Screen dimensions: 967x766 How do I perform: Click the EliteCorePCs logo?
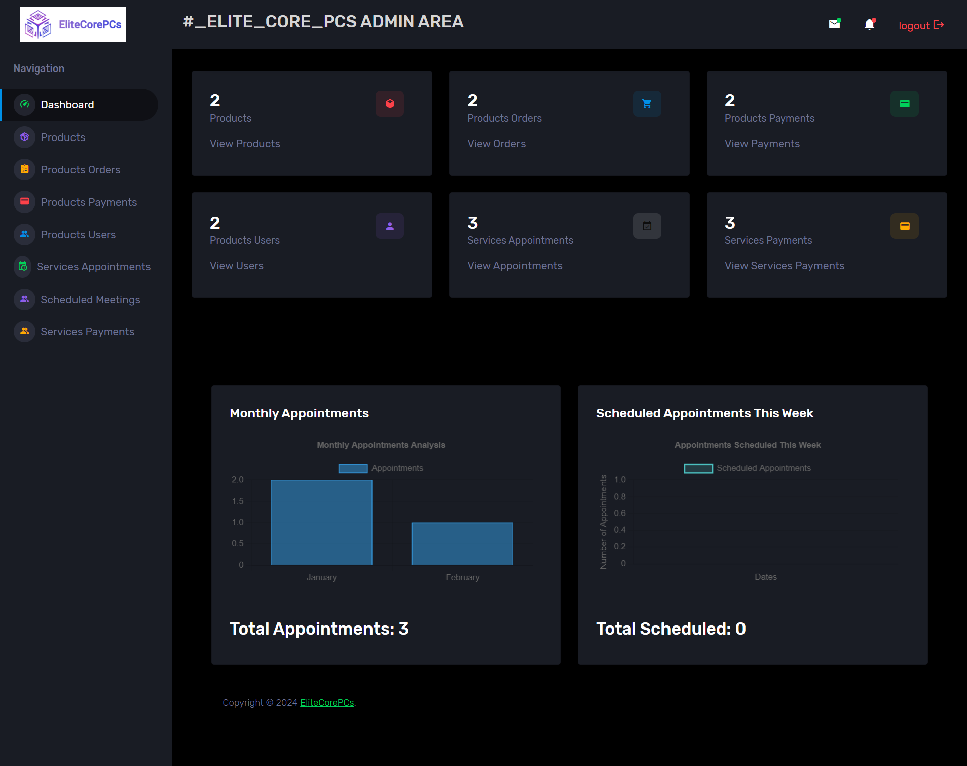(73, 25)
